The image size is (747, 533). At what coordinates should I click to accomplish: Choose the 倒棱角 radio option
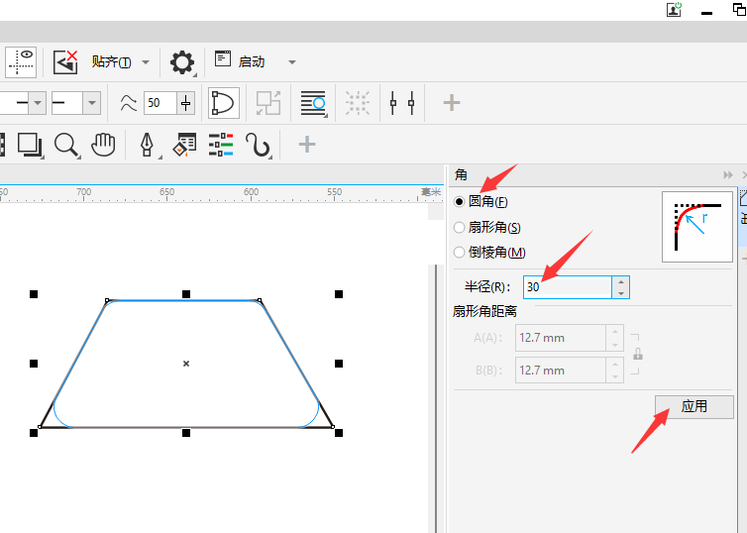(459, 252)
